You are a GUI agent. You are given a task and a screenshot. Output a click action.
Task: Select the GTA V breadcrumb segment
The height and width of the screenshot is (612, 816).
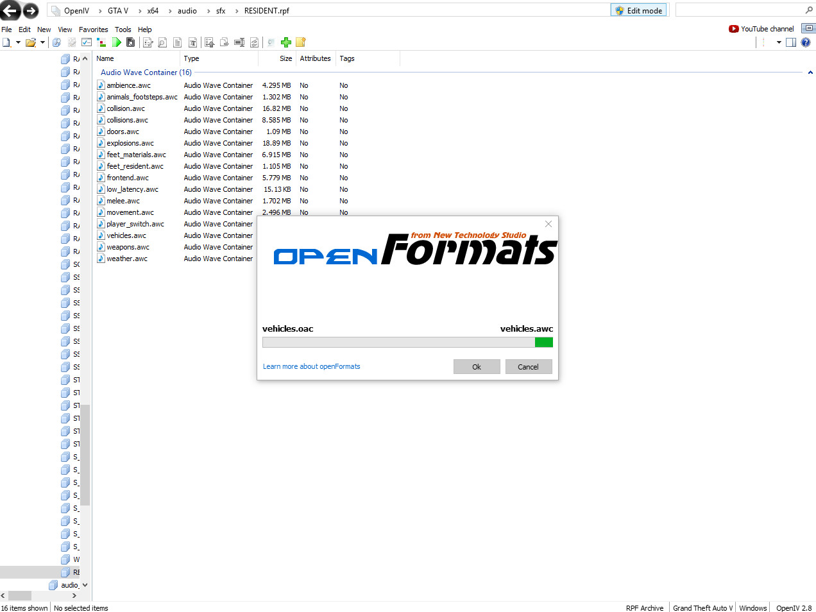coord(118,11)
